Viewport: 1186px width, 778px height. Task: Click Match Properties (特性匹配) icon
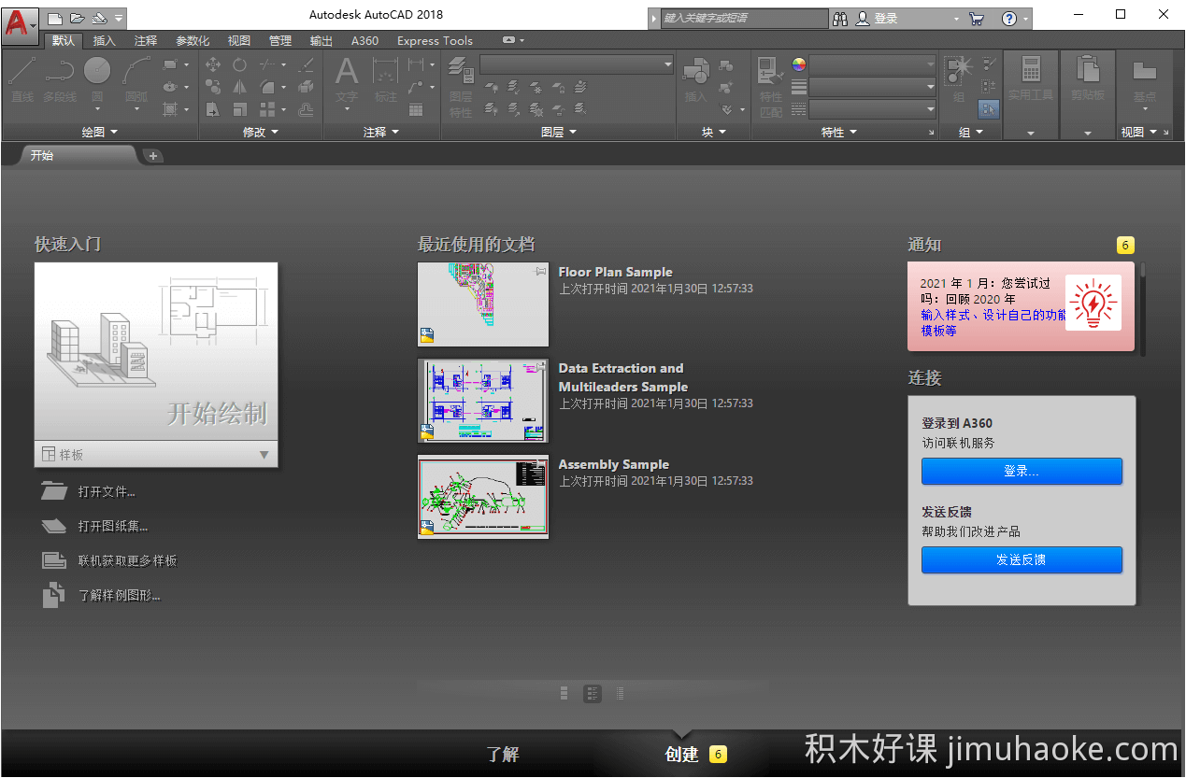pyautogui.click(x=771, y=87)
